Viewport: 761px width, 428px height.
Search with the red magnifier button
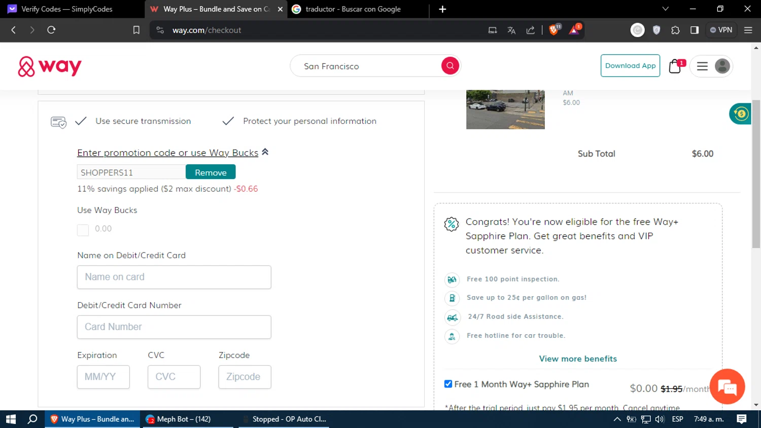coord(450,65)
